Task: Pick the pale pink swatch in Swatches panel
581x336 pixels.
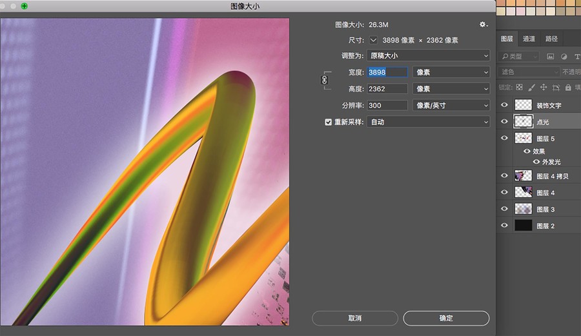Action: pyautogui.click(x=520, y=11)
